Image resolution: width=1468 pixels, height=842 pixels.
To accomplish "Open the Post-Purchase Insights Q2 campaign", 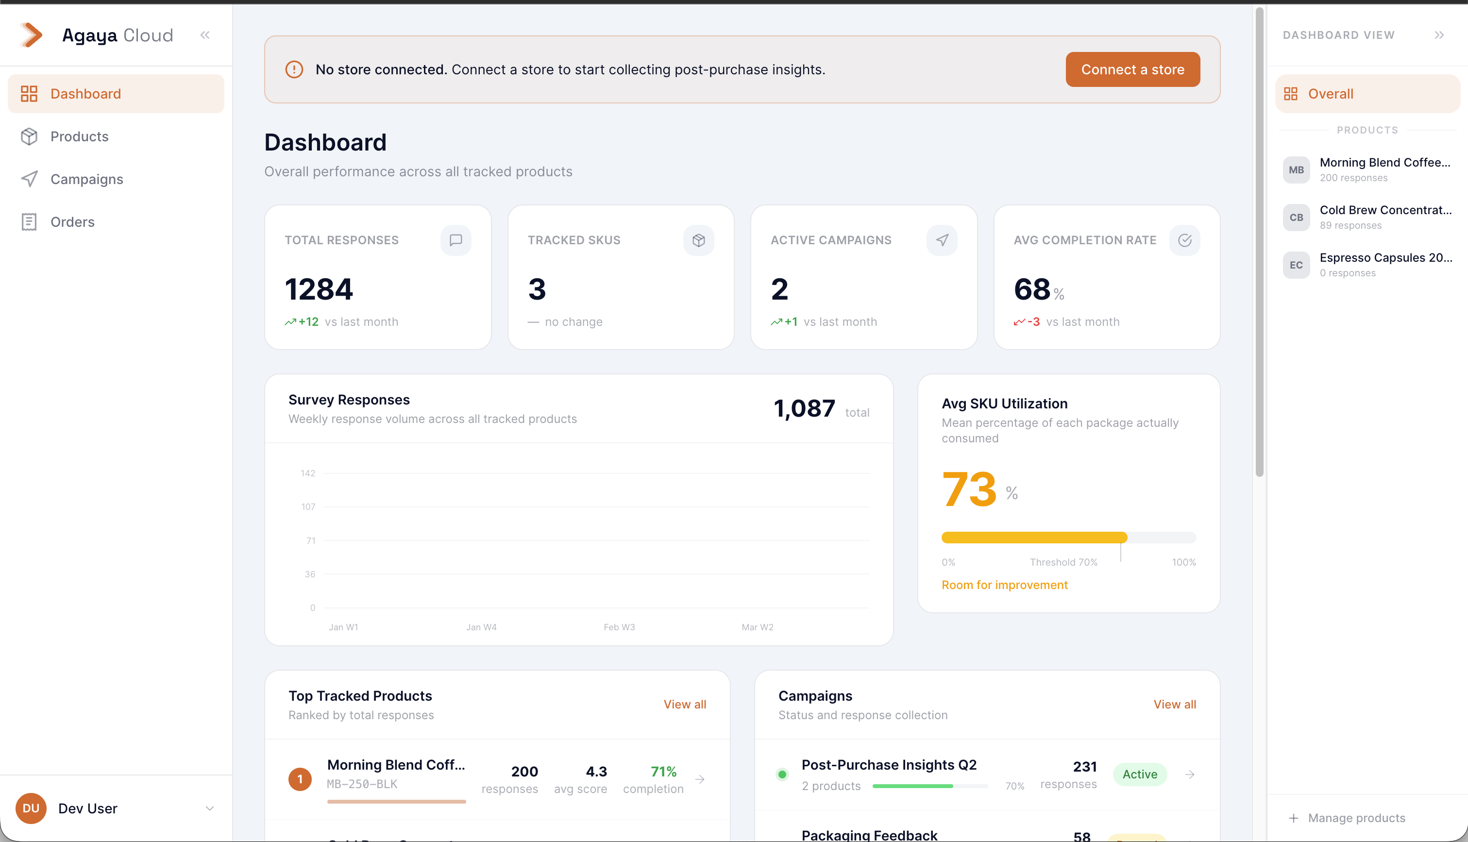I will pyautogui.click(x=987, y=775).
